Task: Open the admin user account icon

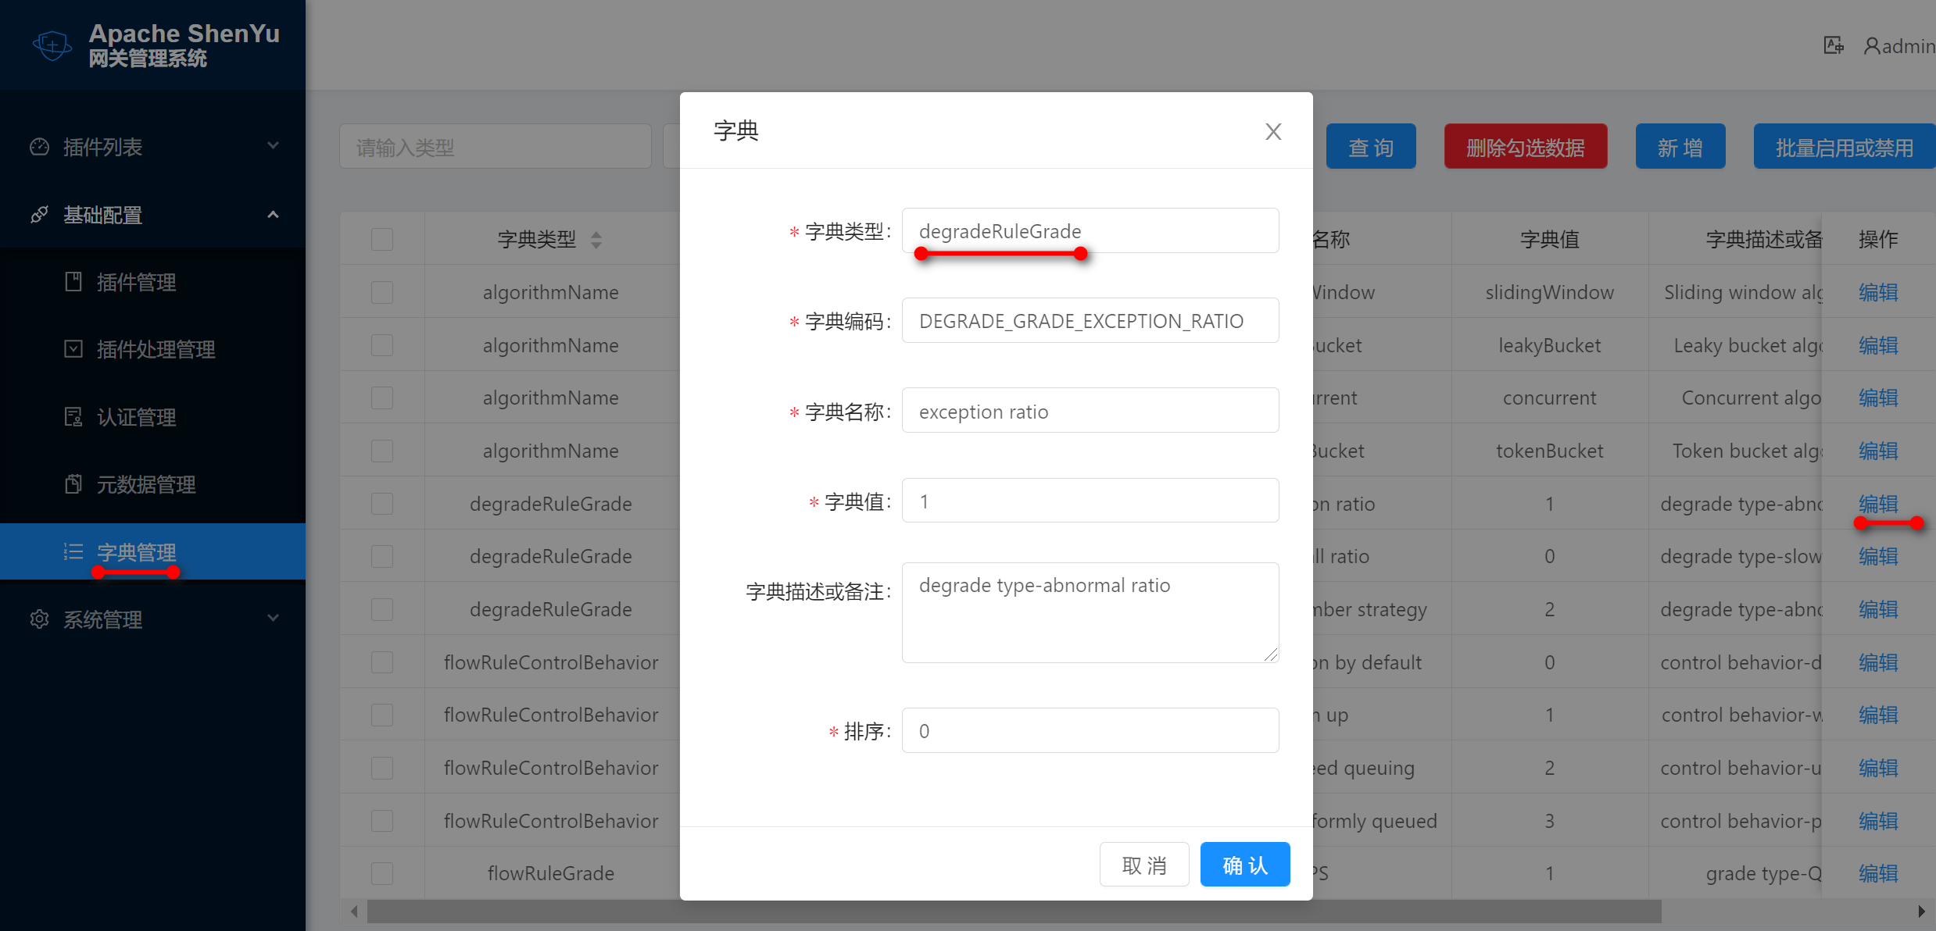Action: pos(1872,46)
